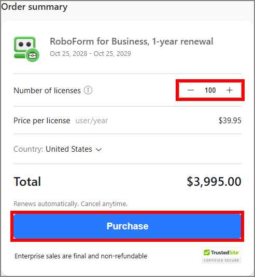255x277 pixels.
Task: Click the RoboForm for Business renewal title
Action: click(132, 41)
